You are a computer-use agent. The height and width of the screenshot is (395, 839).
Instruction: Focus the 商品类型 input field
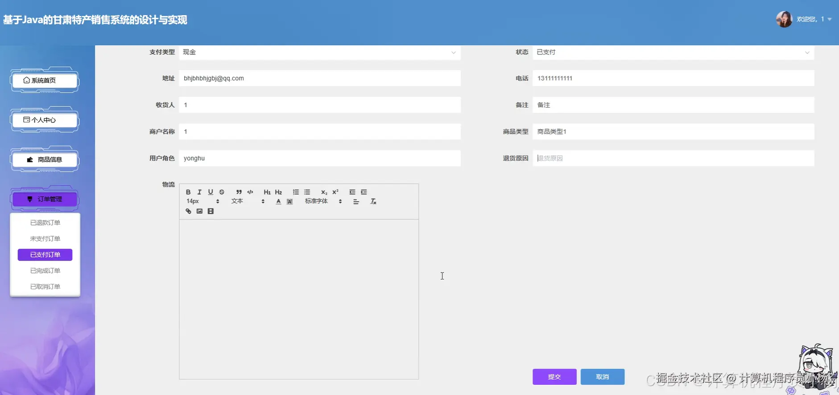point(674,132)
